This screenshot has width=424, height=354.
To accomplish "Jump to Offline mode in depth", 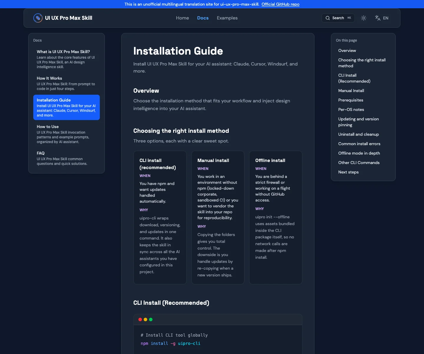I will tap(359, 153).
